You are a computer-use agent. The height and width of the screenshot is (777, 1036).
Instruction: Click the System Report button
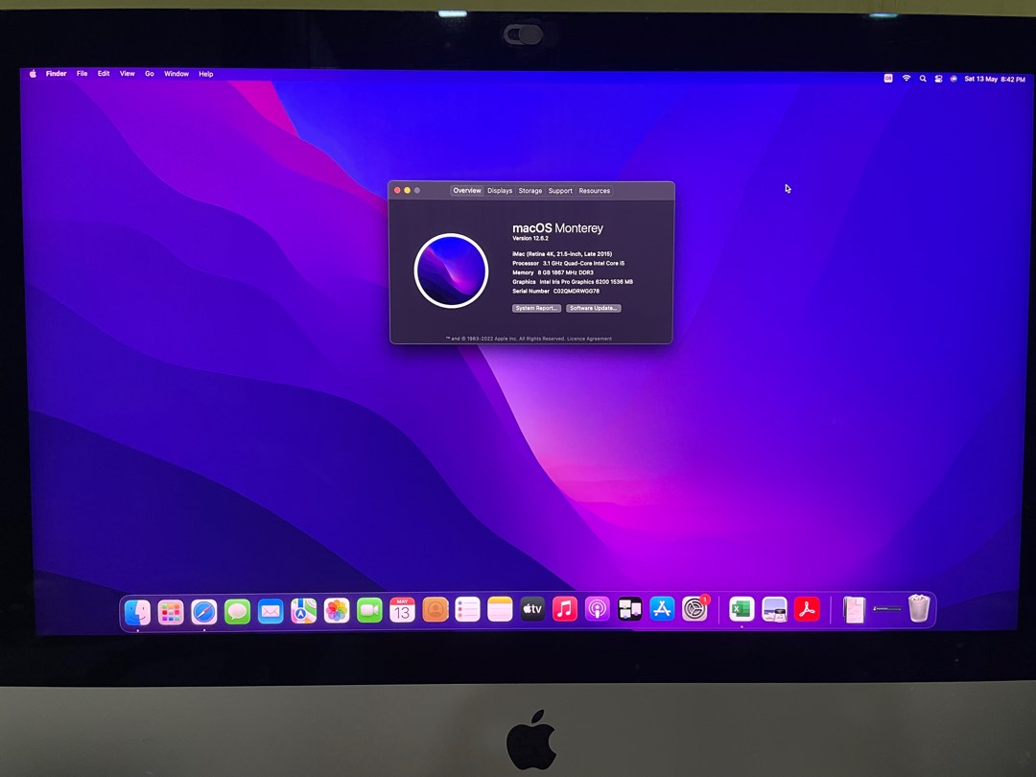pos(535,308)
